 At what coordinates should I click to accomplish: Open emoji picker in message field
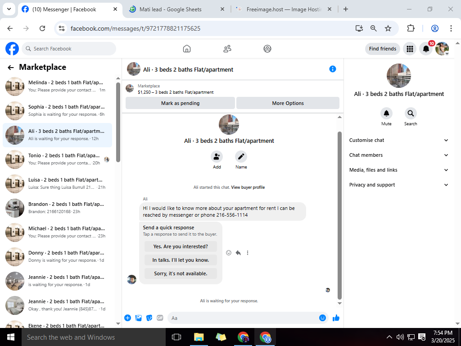point(322,318)
